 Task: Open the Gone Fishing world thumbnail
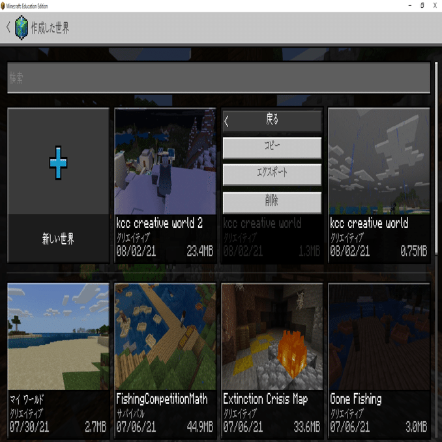coord(379,336)
